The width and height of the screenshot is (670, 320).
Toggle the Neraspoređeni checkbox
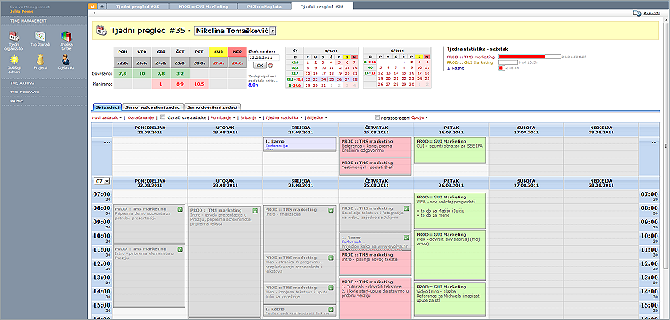click(378, 117)
